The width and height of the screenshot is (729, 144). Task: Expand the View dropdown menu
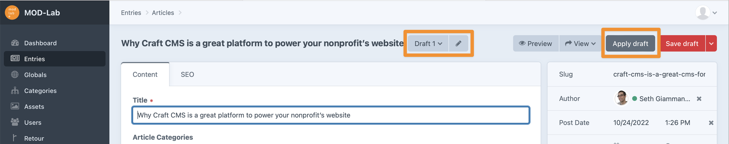click(580, 44)
